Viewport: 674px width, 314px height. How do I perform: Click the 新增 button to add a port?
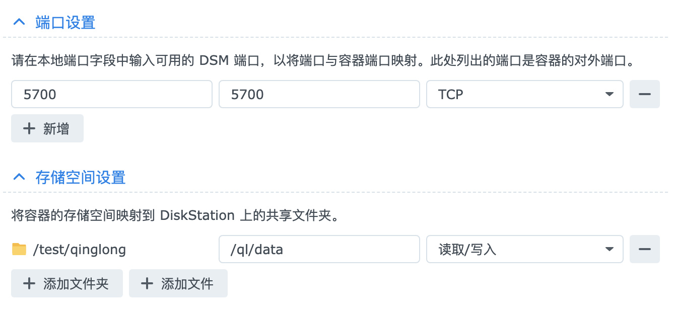[x=47, y=128]
